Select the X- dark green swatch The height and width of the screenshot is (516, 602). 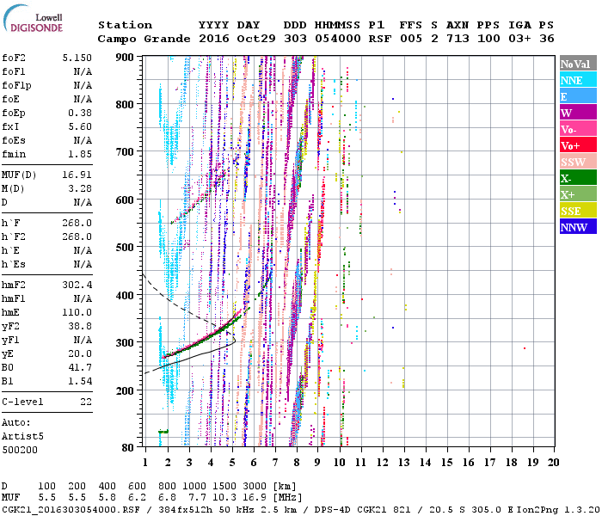(578, 177)
